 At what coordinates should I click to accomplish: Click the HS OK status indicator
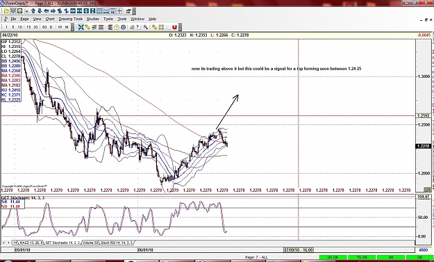[x=333, y=257]
